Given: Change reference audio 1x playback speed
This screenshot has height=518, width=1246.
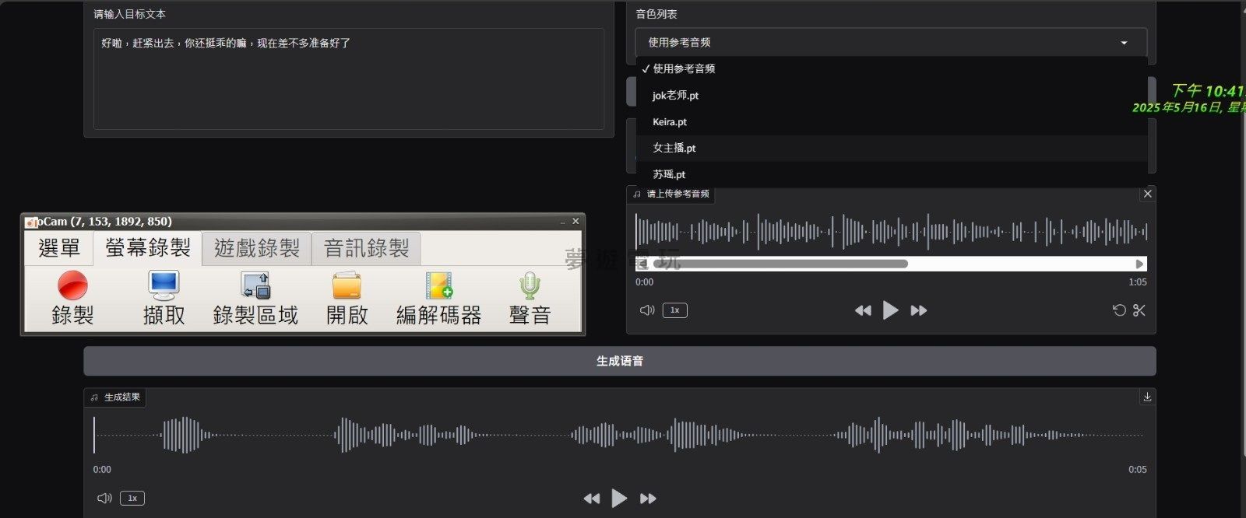Looking at the screenshot, I should tap(675, 310).
